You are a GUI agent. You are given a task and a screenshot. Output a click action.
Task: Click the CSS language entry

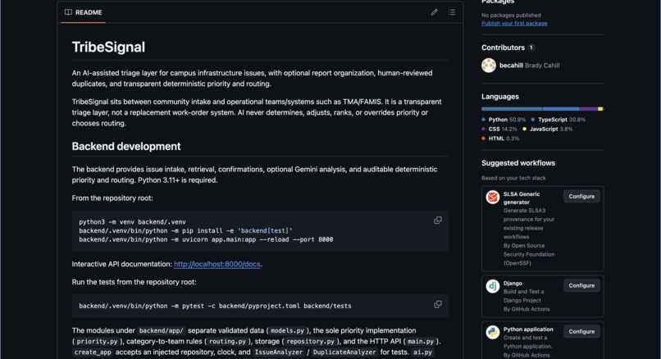499,129
